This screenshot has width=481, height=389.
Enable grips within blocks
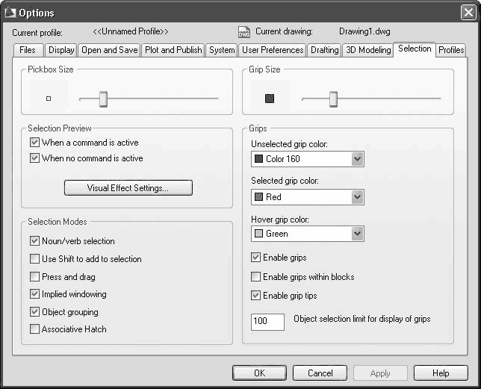click(256, 277)
